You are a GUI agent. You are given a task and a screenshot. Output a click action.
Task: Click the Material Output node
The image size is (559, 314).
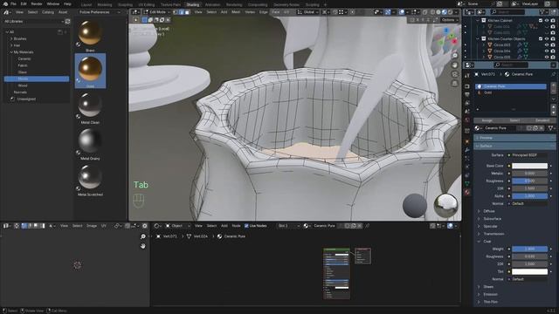click(362, 256)
